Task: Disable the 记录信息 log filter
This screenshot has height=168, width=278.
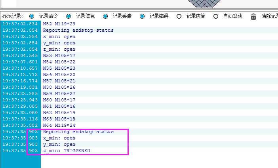Action: point(69,16)
